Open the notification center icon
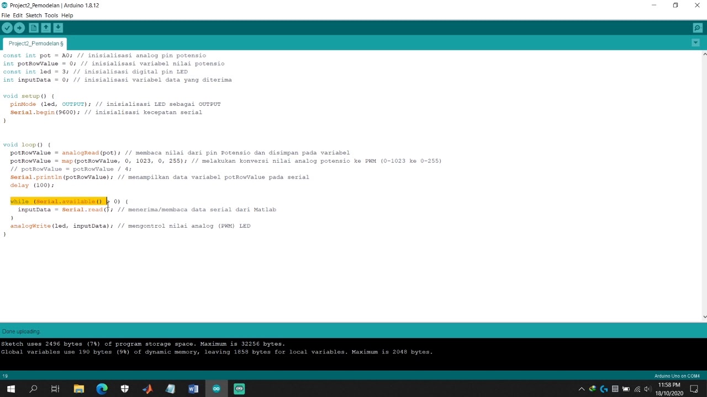The height and width of the screenshot is (397, 707). [694, 389]
